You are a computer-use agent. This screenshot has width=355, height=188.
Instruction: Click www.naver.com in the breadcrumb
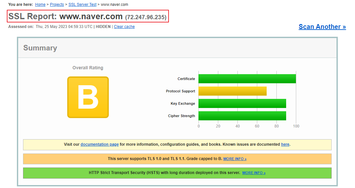point(114,5)
